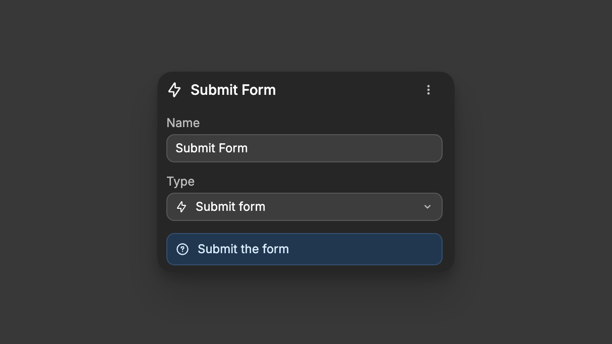Click the lightning icon inside the Type selector
612x344 pixels.
(x=181, y=207)
